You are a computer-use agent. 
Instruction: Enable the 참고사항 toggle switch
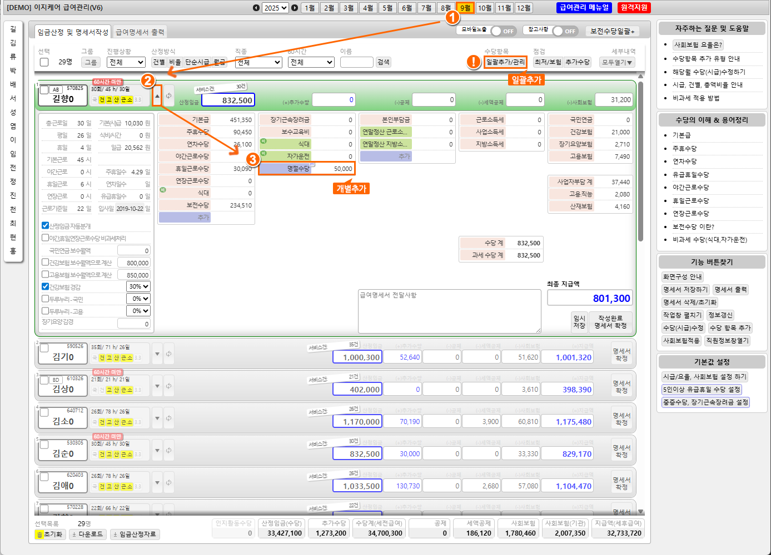coord(564,31)
